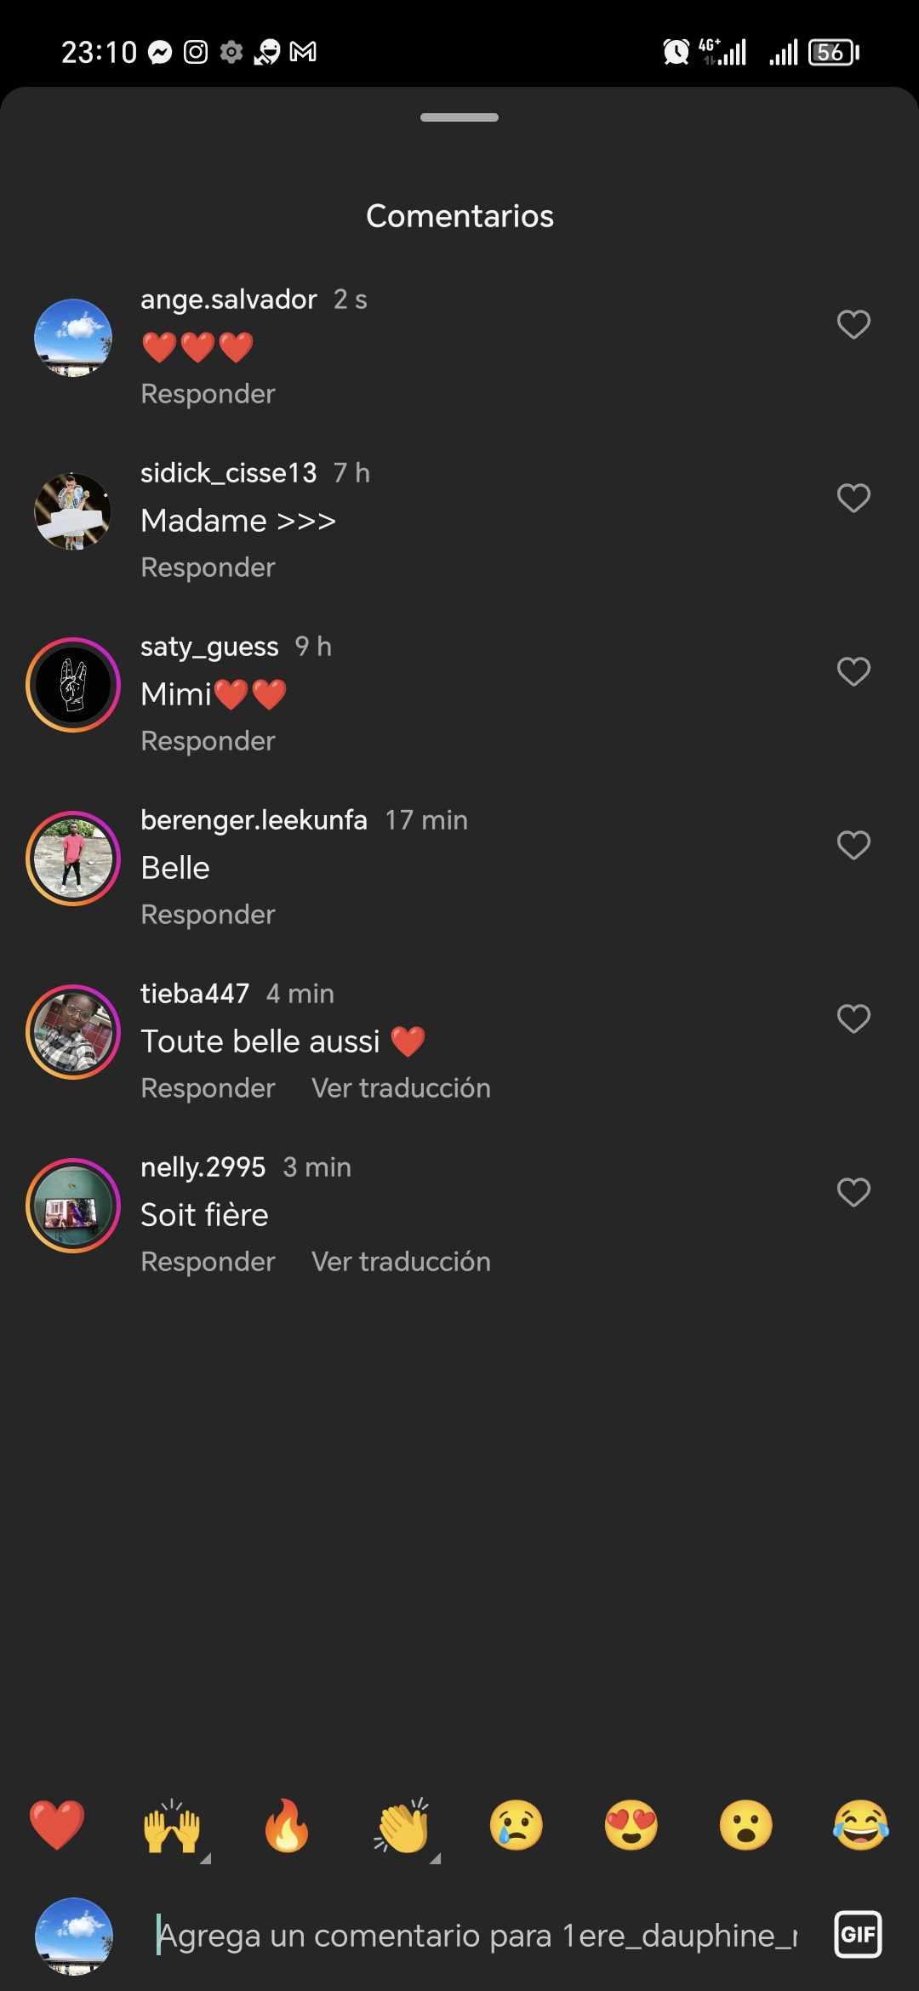
Task: Tap the red heart quick reaction emoji
Action: tap(57, 1825)
